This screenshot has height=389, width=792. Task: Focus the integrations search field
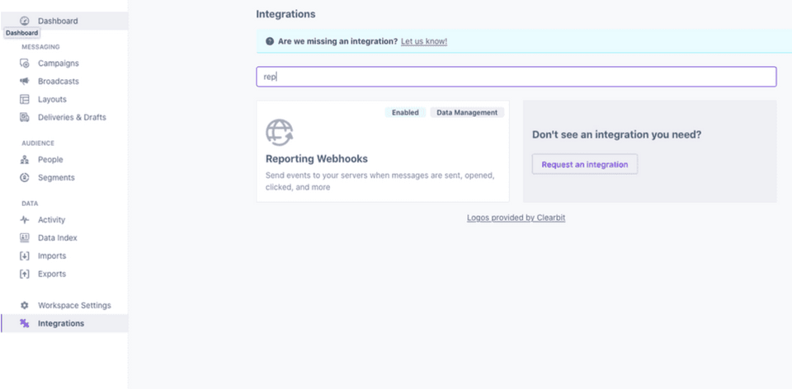coord(516,77)
